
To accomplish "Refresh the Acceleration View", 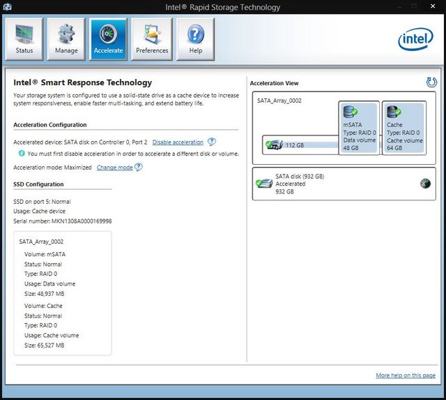I will pyautogui.click(x=431, y=82).
